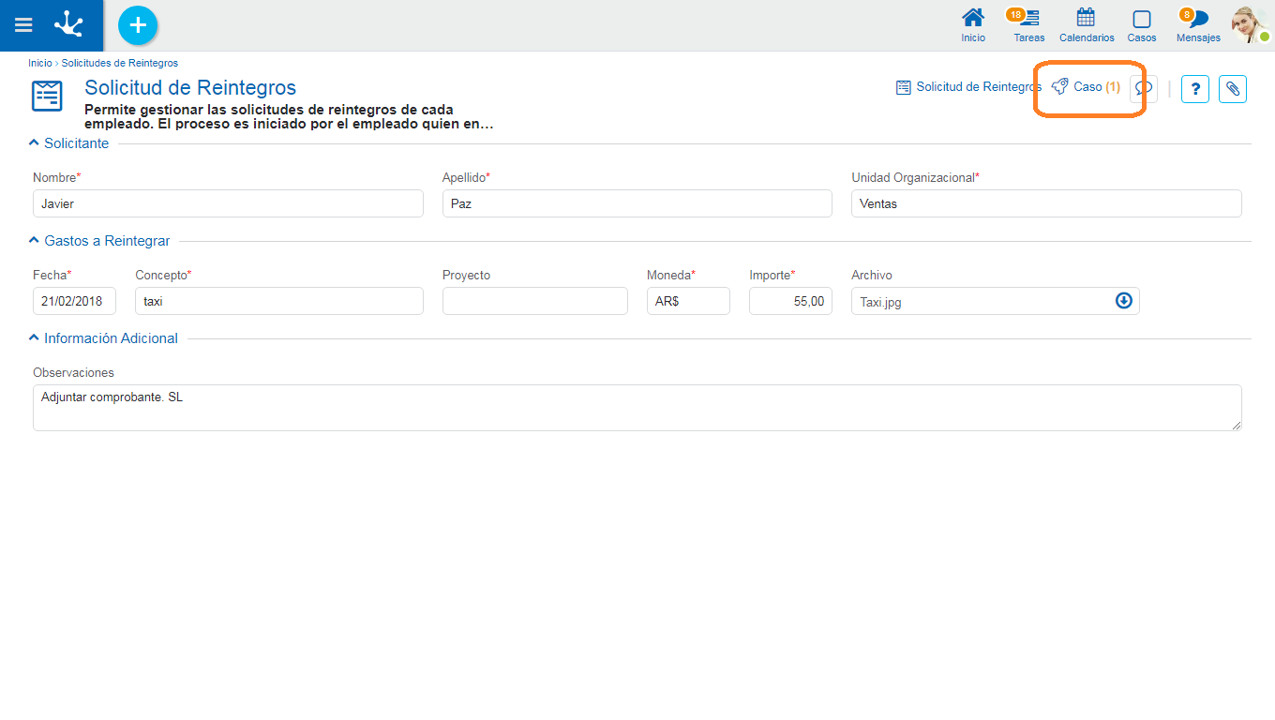
Task: Collapse the Solicitante section
Action: 35,143
